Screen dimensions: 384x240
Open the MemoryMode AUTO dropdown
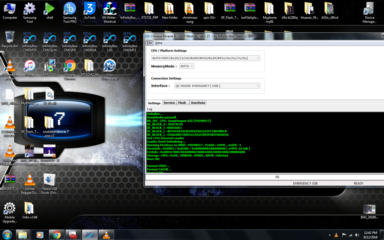(187, 66)
